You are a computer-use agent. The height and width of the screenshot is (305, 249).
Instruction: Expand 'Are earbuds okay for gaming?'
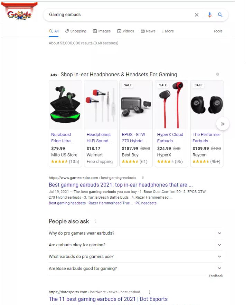click(x=136, y=245)
